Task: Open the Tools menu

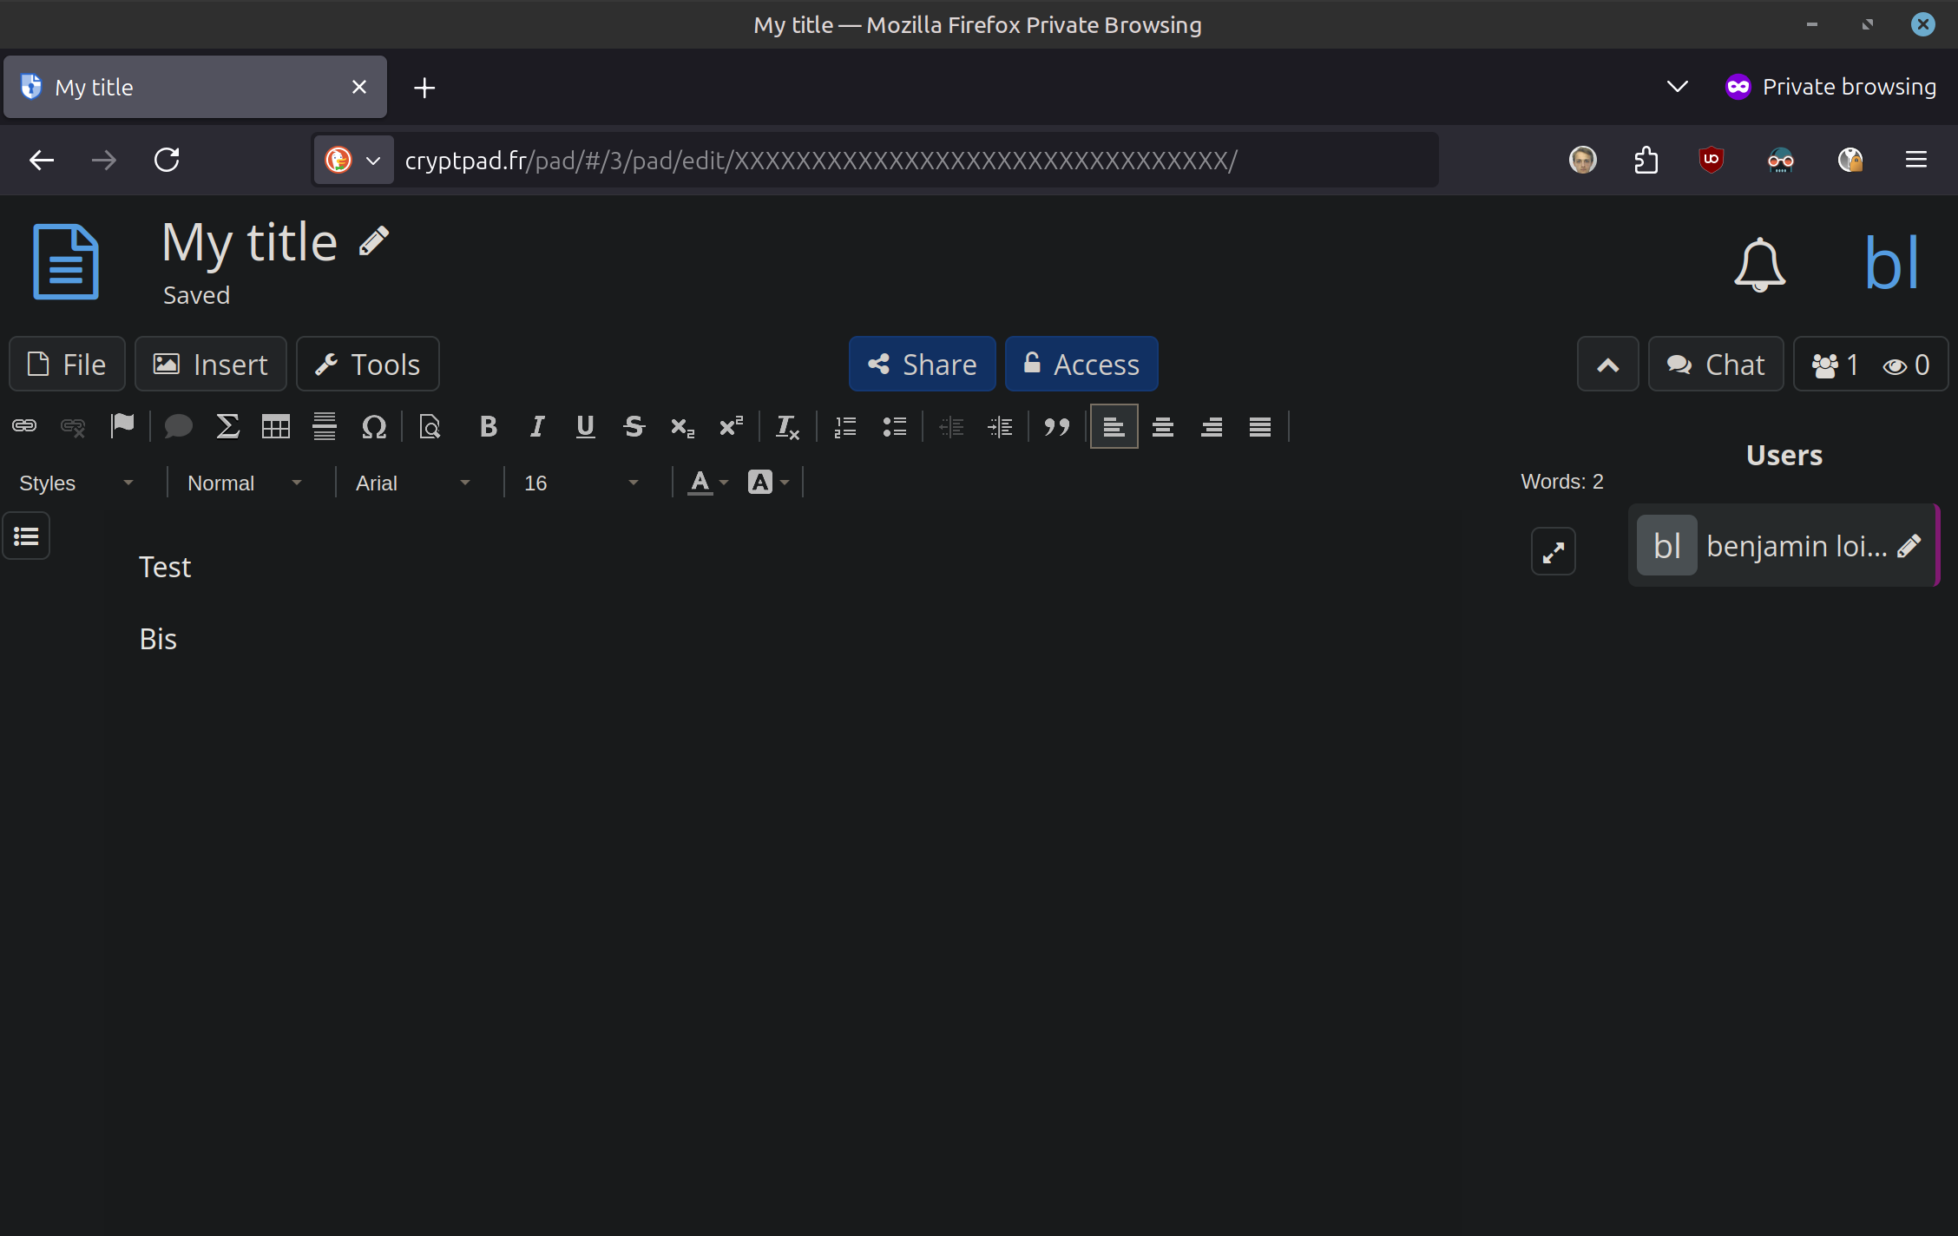Action: [367, 365]
